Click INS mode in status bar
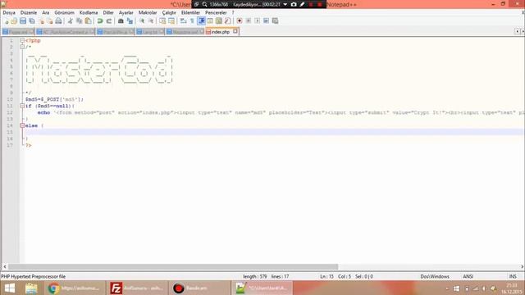Image resolution: width=525 pixels, height=295 pixels. [513, 277]
